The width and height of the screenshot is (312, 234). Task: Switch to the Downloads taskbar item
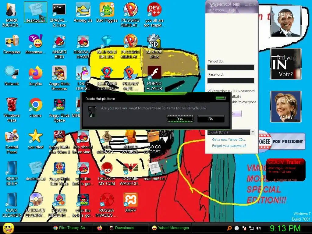[x=127, y=228]
